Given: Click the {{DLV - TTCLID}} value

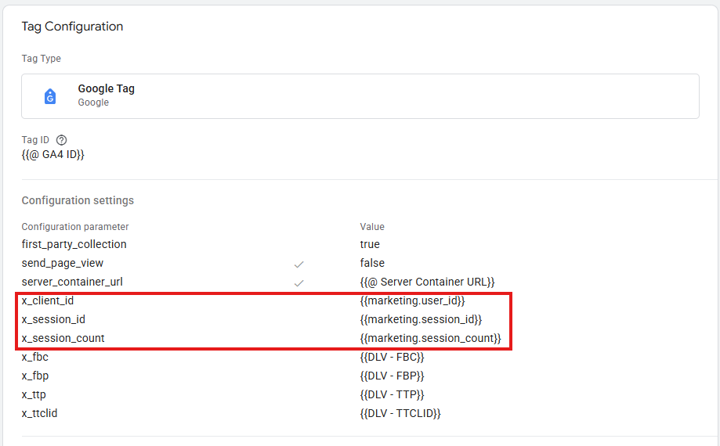Looking at the screenshot, I should point(400,413).
